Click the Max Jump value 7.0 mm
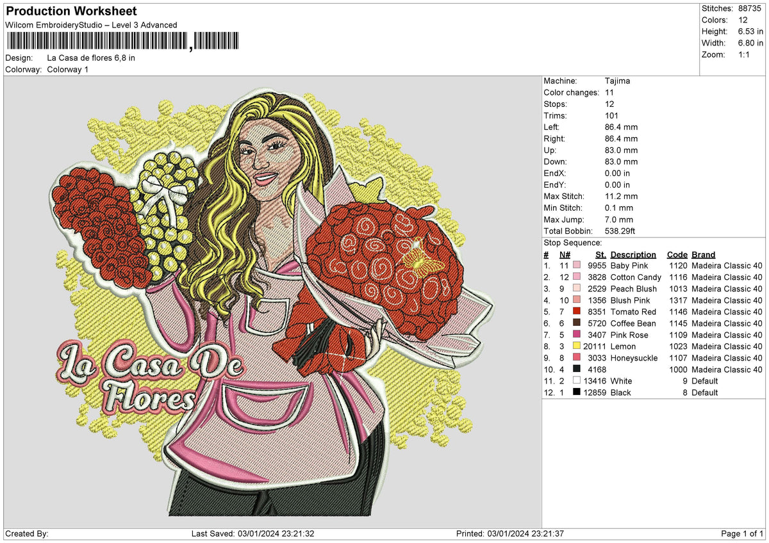 [x=619, y=219]
